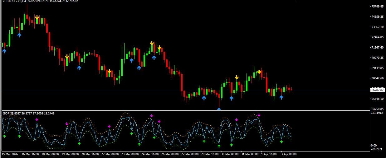This screenshot has height=158, width=386.
Task: Select the leftmost magenta down arrow in SOF panel
Action: [x=37, y=119]
